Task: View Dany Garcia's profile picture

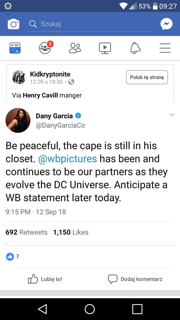Action: click(18, 120)
